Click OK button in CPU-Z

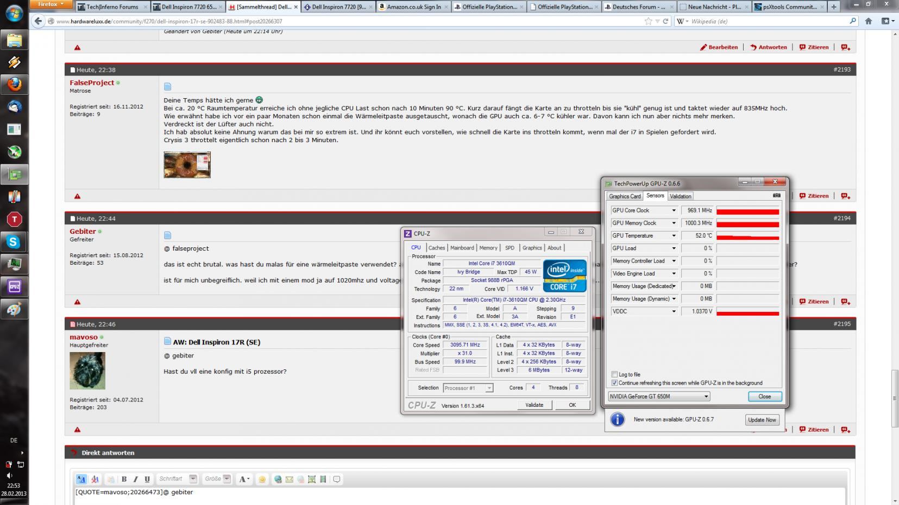[572, 405]
